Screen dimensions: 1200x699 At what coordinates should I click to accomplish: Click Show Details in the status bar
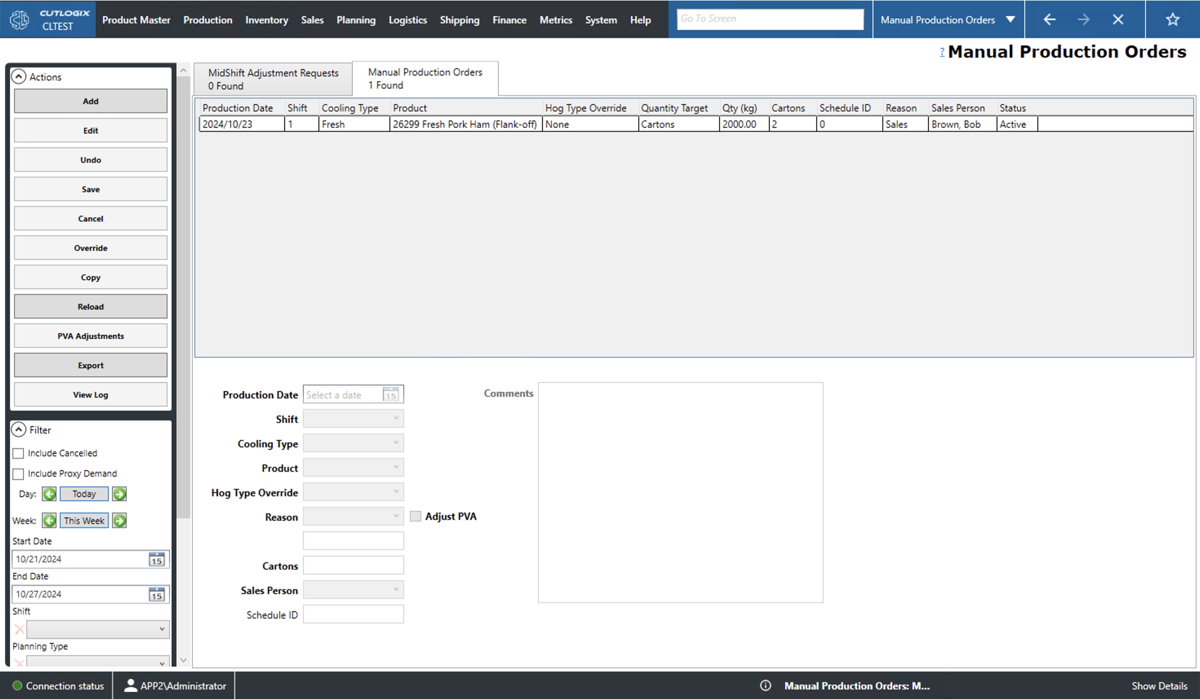click(1160, 686)
